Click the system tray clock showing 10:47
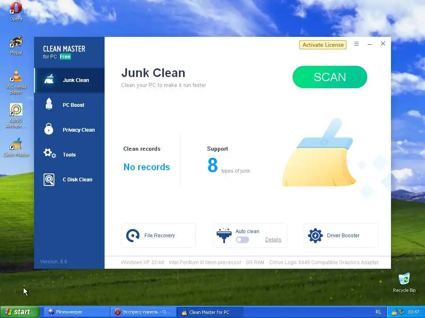 pyautogui.click(x=413, y=312)
